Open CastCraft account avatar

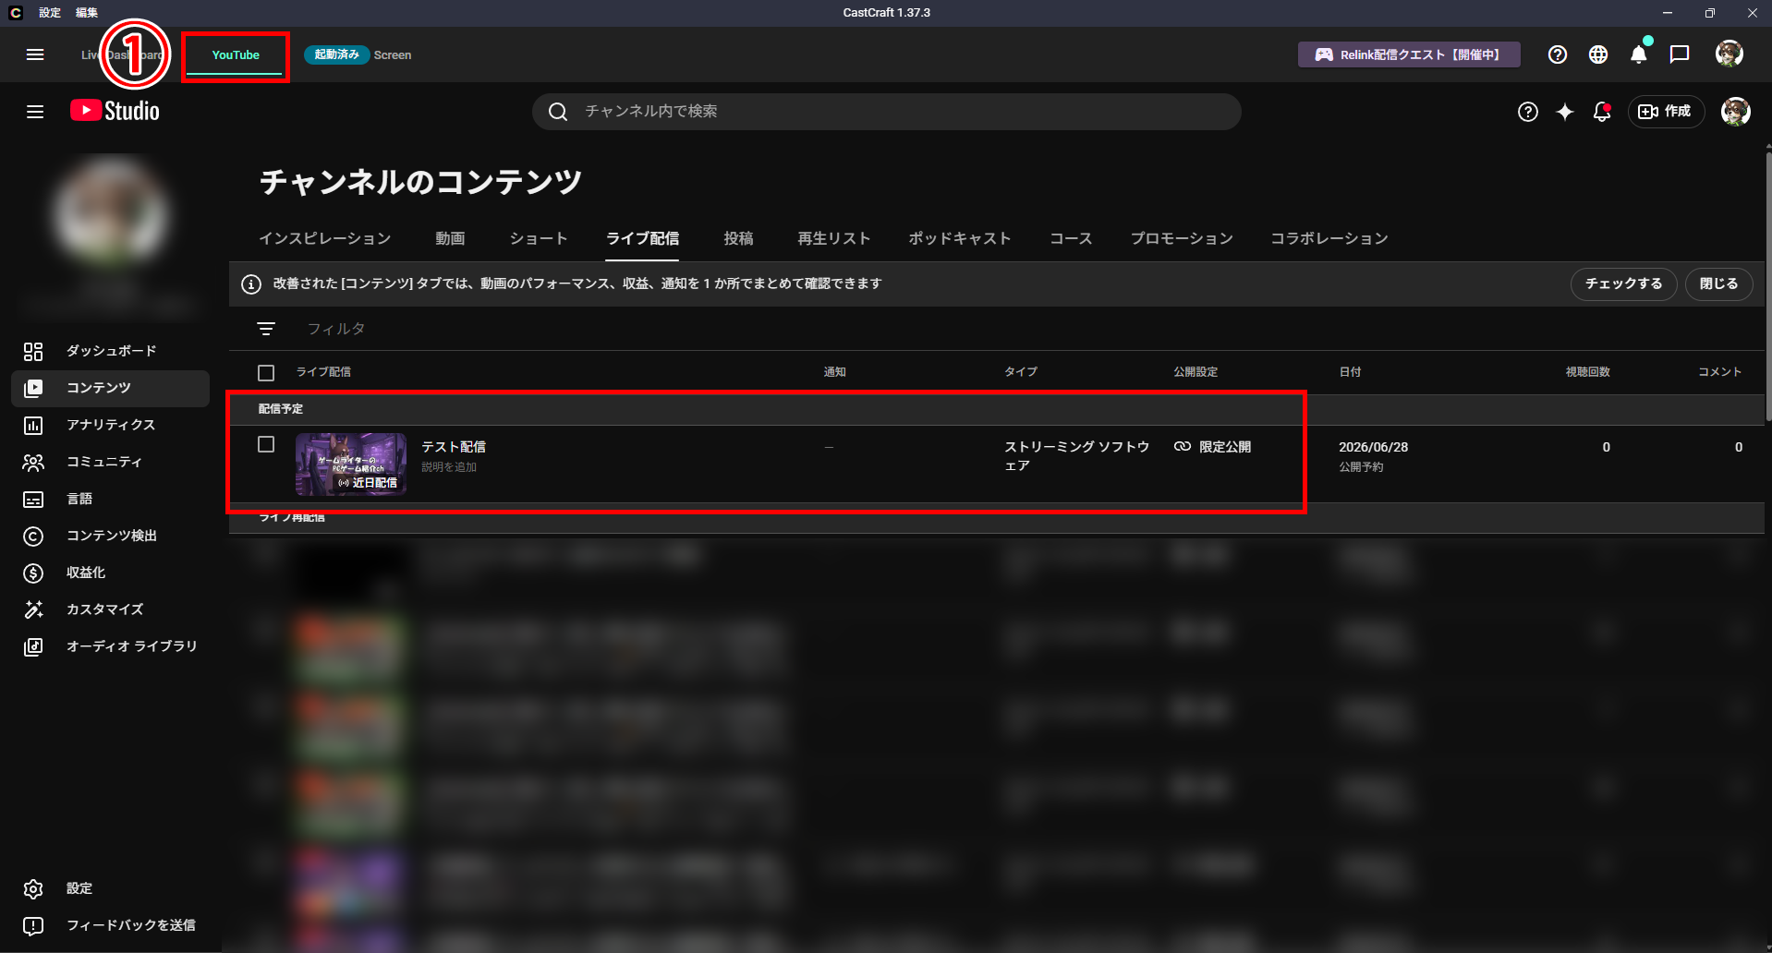pyautogui.click(x=1730, y=54)
